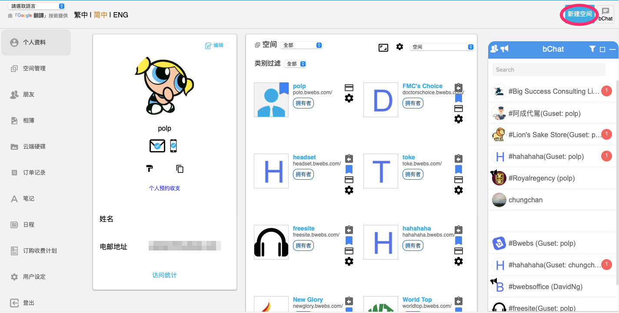This screenshot has width=619, height=313.
Task: Click the copy icon under profile
Action: tap(180, 169)
